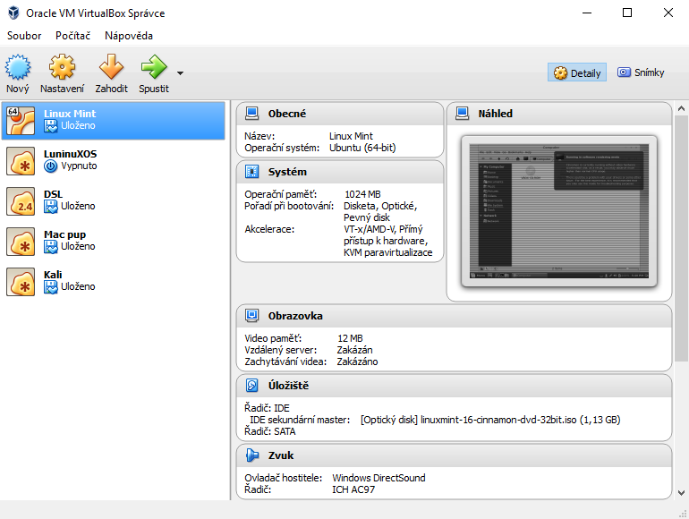Click the Zvuk section speaker icon
The width and height of the screenshot is (689, 519).
click(x=251, y=455)
